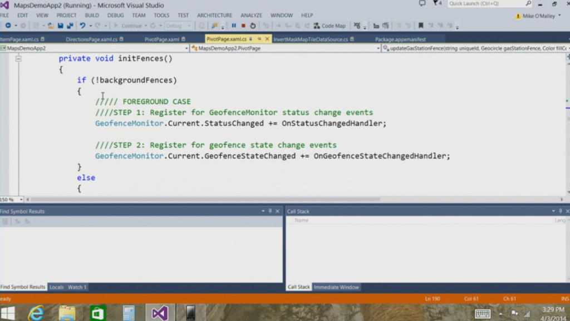Screen dimensions: 570x321
Task: Open the TEST menu
Action: (183, 15)
